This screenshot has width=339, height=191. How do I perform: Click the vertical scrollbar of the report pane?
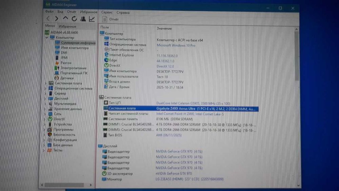point(297,56)
